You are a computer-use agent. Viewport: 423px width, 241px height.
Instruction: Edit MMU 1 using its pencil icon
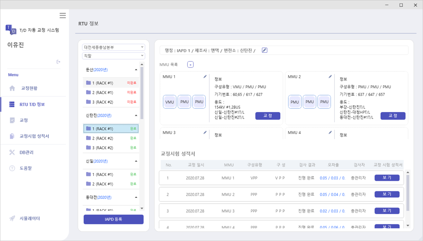pyautogui.click(x=205, y=77)
